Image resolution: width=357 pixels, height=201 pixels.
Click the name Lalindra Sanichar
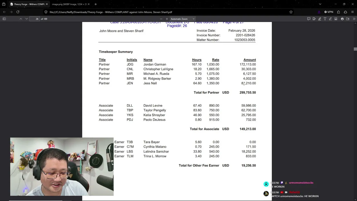coord(156,152)
